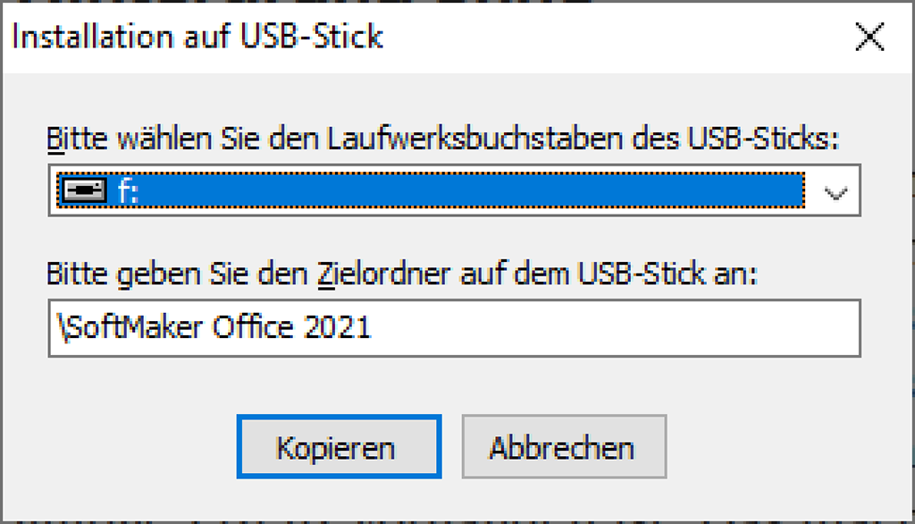Click the Installation auf USB-Stick title text
This screenshot has width=915, height=524.
(x=197, y=37)
